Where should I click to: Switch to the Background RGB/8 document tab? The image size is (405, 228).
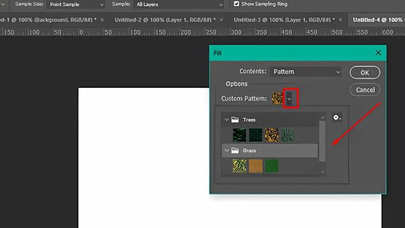48,20
